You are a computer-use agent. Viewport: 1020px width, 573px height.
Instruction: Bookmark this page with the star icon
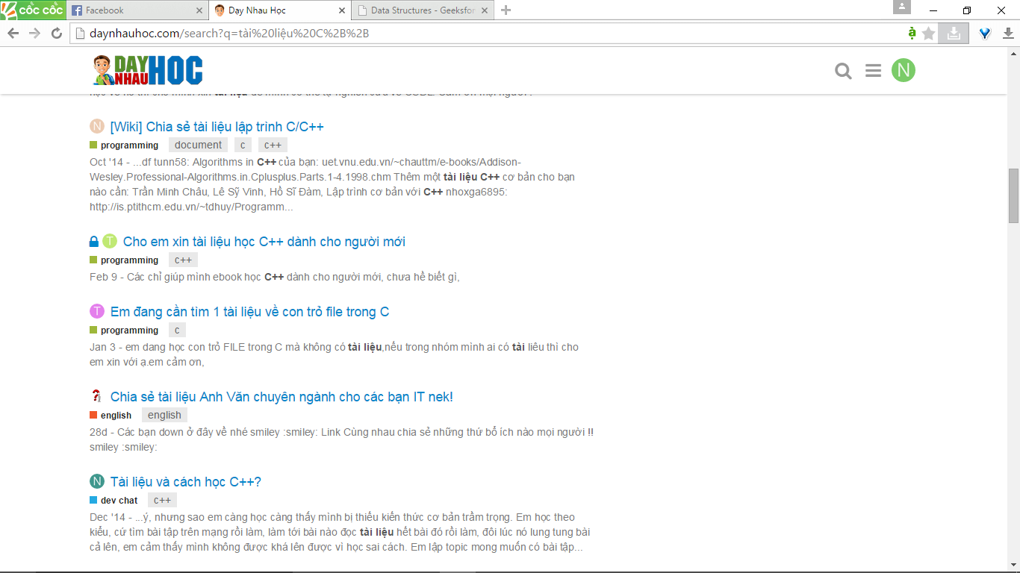click(x=929, y=34)
